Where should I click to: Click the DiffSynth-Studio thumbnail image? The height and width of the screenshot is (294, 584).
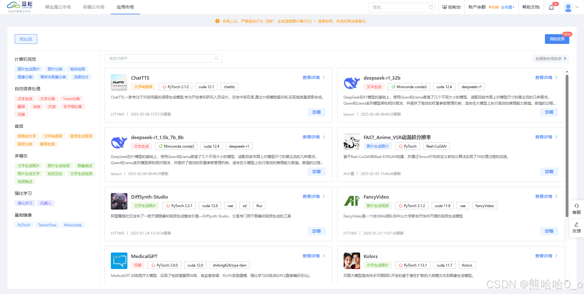tap(119, 201)
